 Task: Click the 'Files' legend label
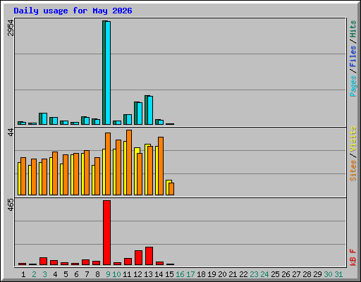[353, 56]
